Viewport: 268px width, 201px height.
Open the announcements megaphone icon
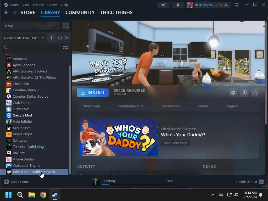[163, 5]
